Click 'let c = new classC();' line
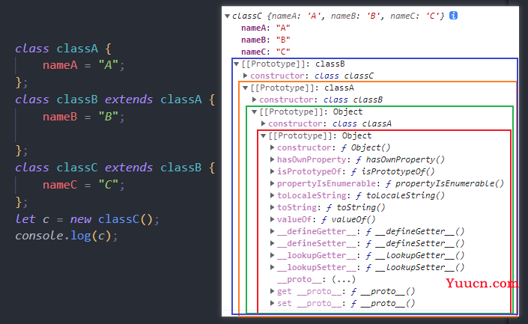 [87, 219]
